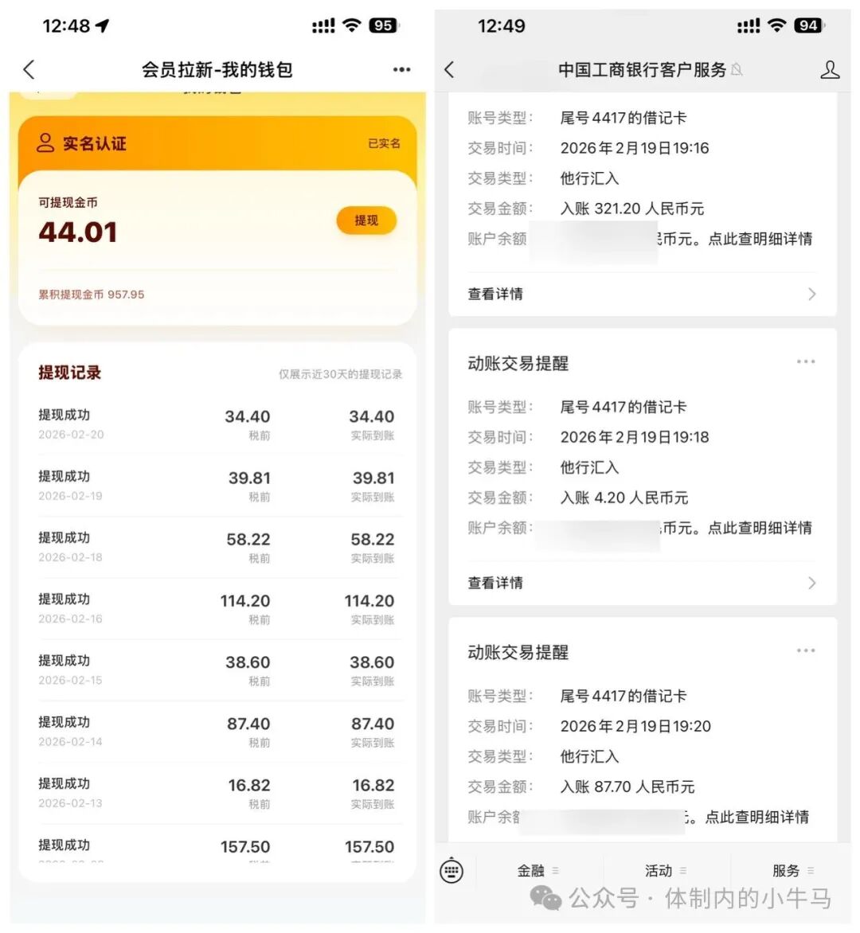Viewport: 860px width, 933px height.
Task: Tap the 44.01 withdrawable coin balance
Action: pyautogui.click(x=78, y=232)
